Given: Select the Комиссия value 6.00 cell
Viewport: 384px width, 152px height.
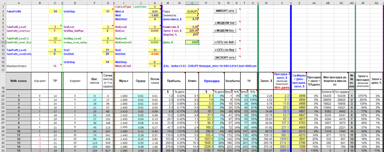Looking at the screenshot, I should coord(192,27).
